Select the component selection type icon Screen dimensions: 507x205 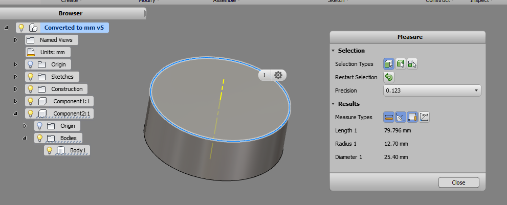[x=412, y=64]
